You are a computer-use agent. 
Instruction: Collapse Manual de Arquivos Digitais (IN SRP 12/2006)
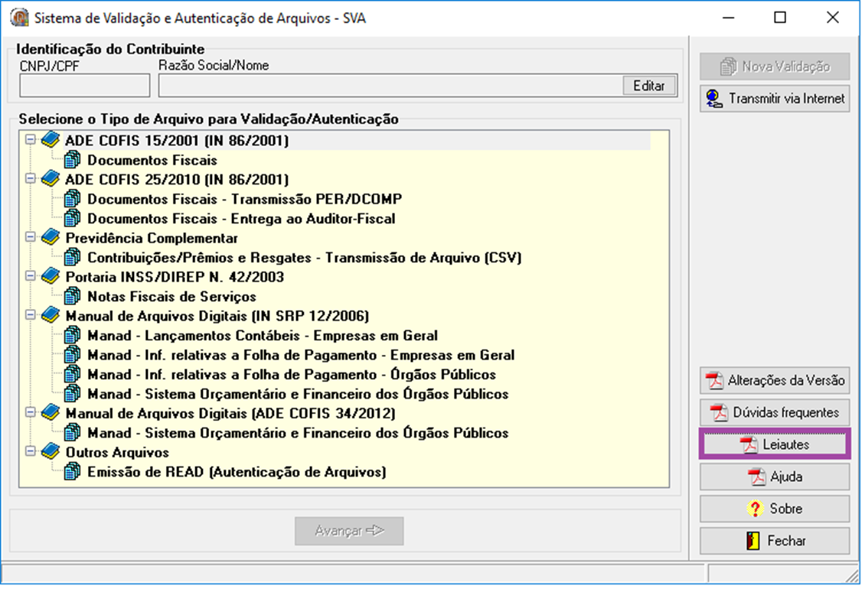31,315
